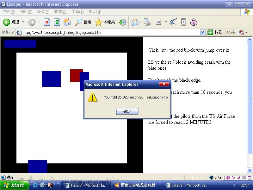
Task: Click the Mail envelope icon
Action: pos(134,22)
